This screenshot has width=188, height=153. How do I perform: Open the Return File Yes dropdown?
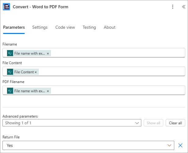pyautogui.click(x=89, y=145)
